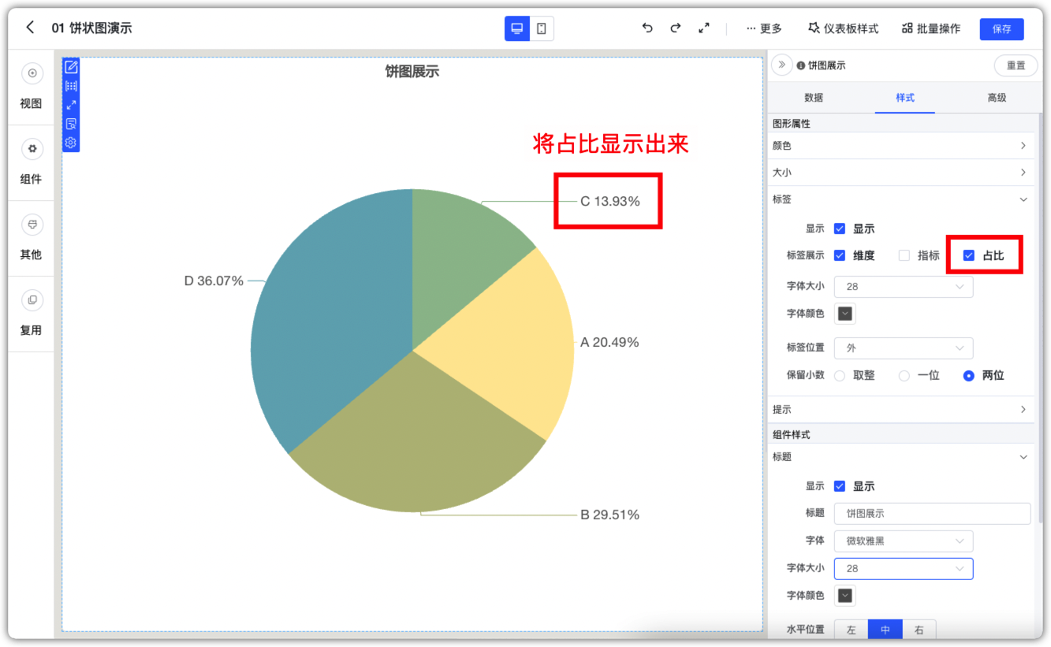The width and height of the screenshot is (1051, 647).
Task: Open the grid layout icon in floating toolbar
Action: point(71,86)
